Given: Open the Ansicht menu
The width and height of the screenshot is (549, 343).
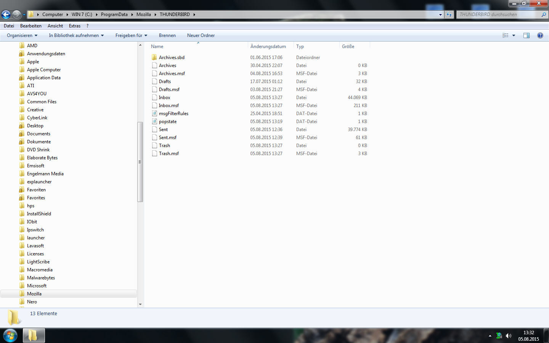Looking at the screenshot, I should (55, 26).
